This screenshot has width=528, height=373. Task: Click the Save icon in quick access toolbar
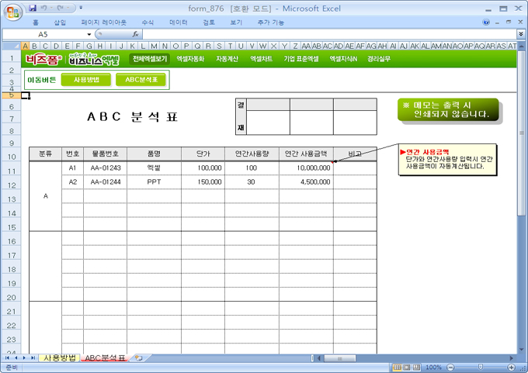pyautogui.click(x=32, y=8)
